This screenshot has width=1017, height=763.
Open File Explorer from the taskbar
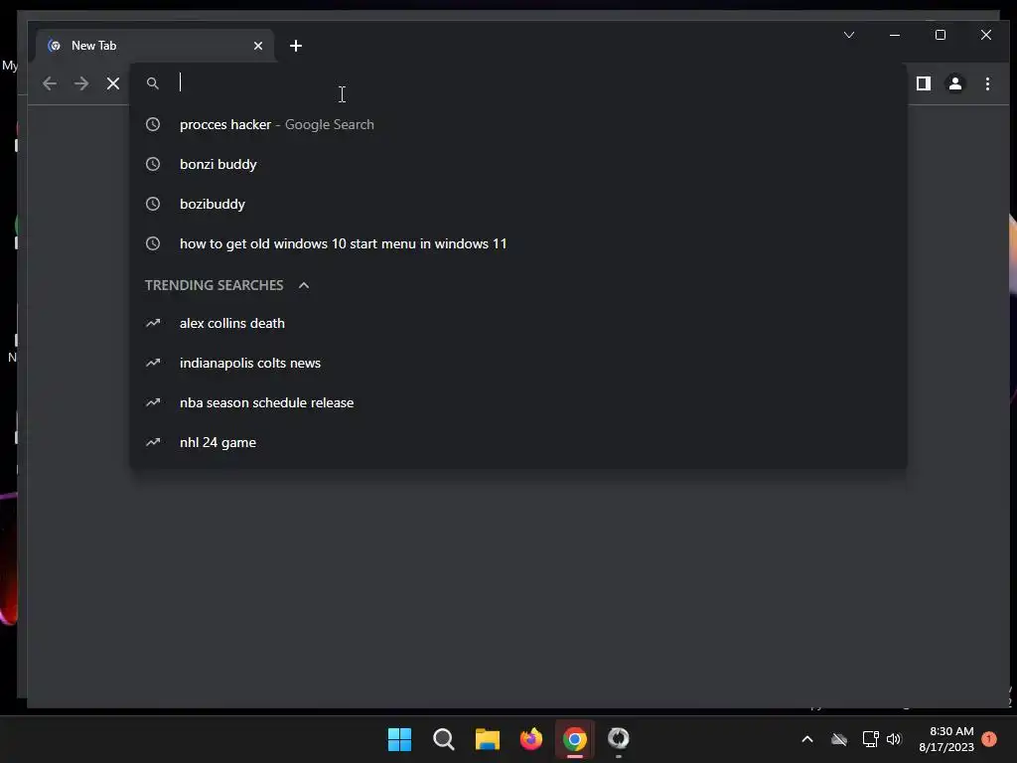coord(487,739)
